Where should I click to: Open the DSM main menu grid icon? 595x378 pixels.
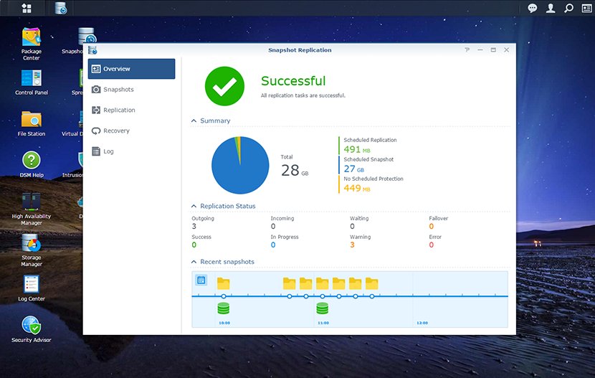pos(27,8)
